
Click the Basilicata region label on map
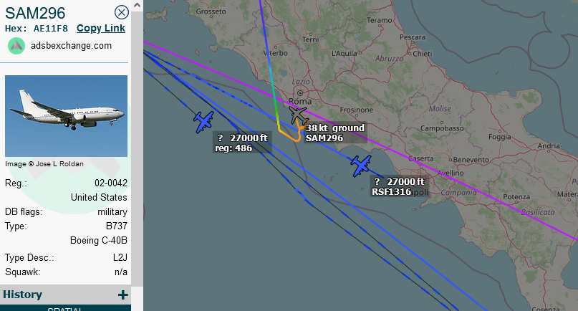538,212
